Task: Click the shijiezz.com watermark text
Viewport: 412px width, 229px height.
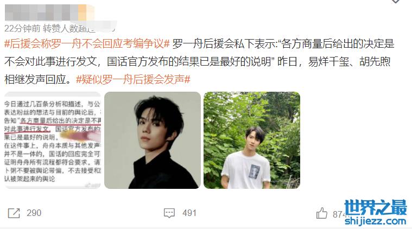Action: (376, 221)
